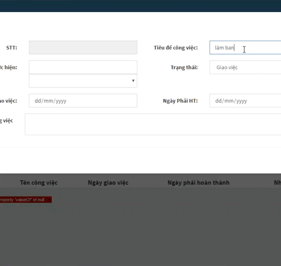This screenshot has height=266, width=281.
Task: Click the Tiêu đề công việc text field
Action: click(245, 47)
